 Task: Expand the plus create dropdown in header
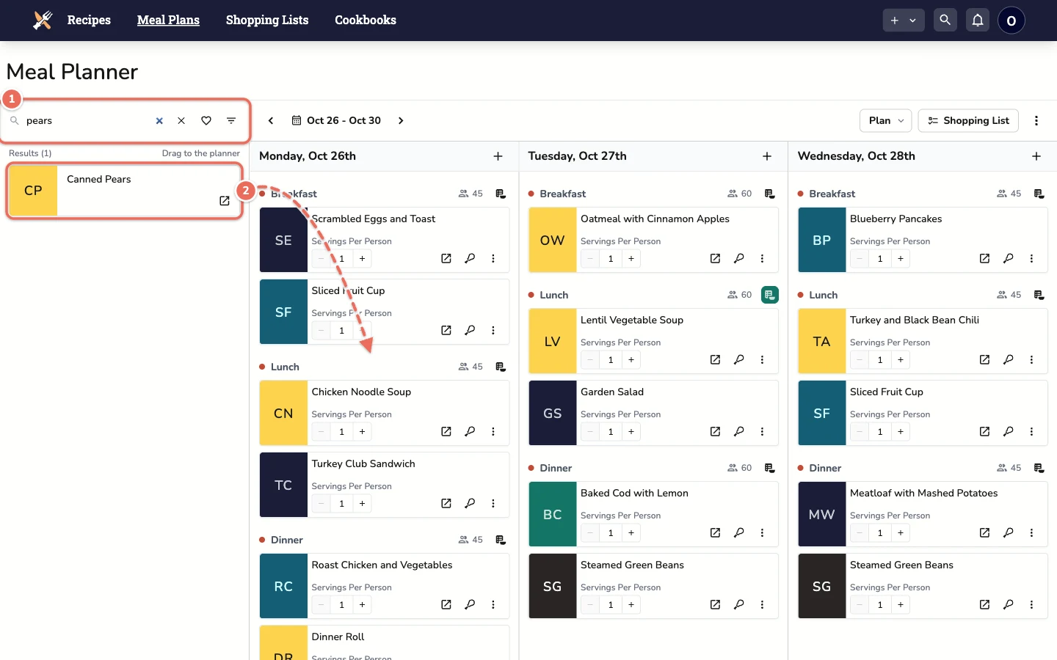coord(904,21)
